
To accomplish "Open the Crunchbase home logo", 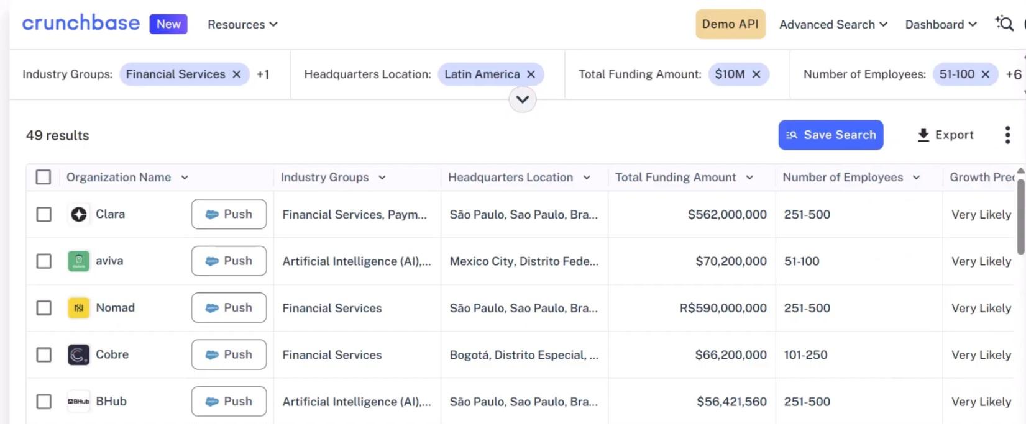I will coord(81,24).
